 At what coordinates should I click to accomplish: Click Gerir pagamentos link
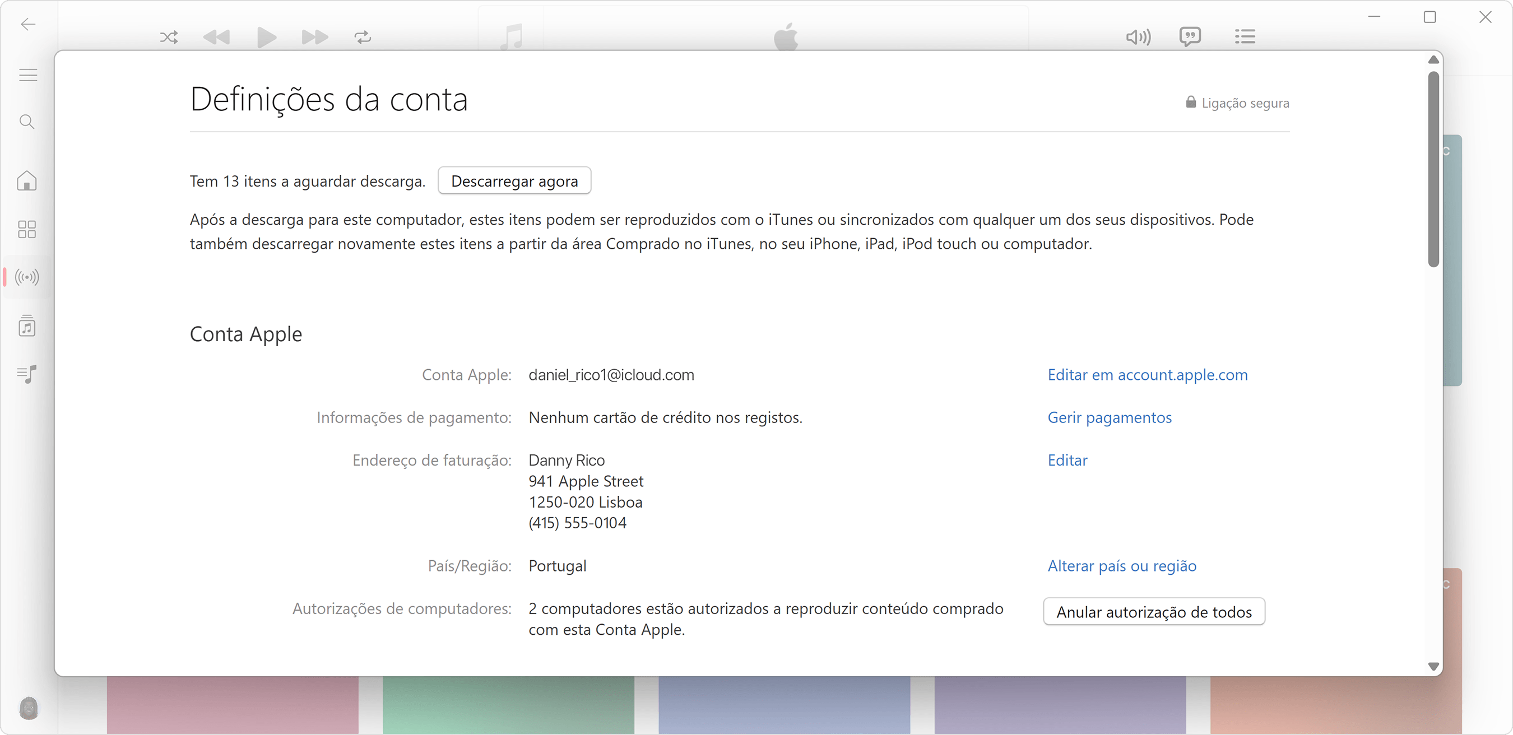click(1110, 417)
